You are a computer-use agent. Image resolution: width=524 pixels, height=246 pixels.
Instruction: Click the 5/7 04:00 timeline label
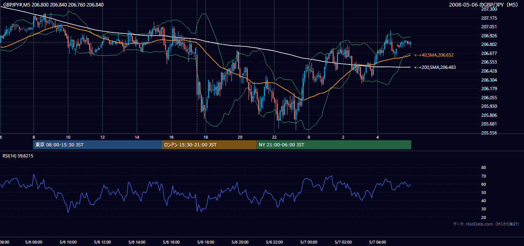[x=378, y=242]
